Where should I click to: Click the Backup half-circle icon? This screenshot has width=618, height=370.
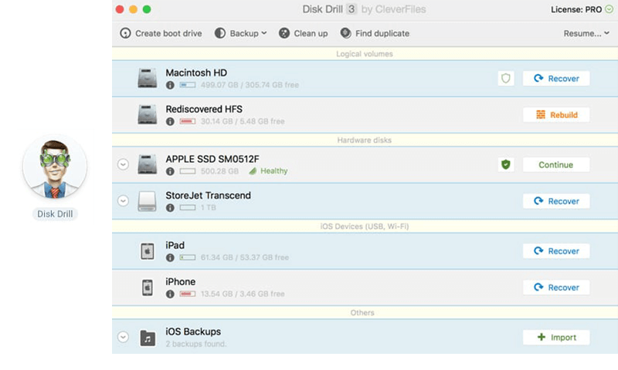220,33
